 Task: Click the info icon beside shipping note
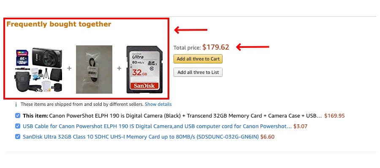16,105
